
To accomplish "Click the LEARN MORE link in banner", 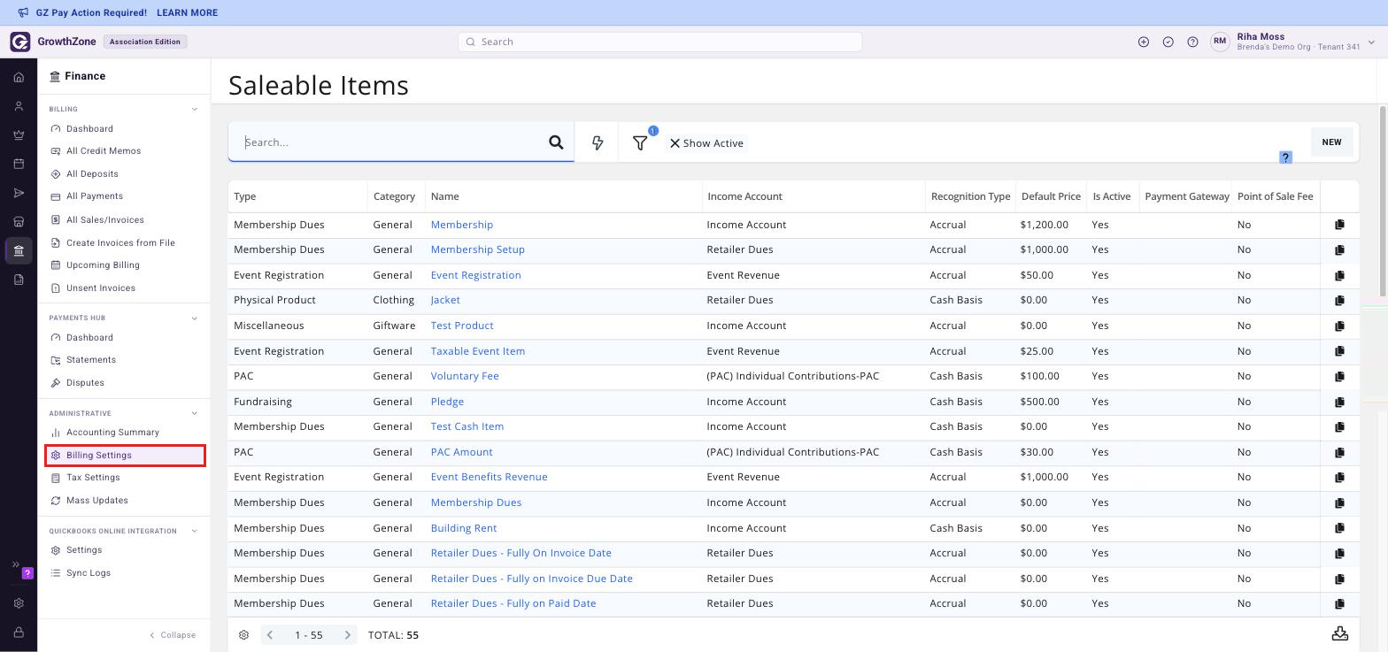I will (187, 13).
